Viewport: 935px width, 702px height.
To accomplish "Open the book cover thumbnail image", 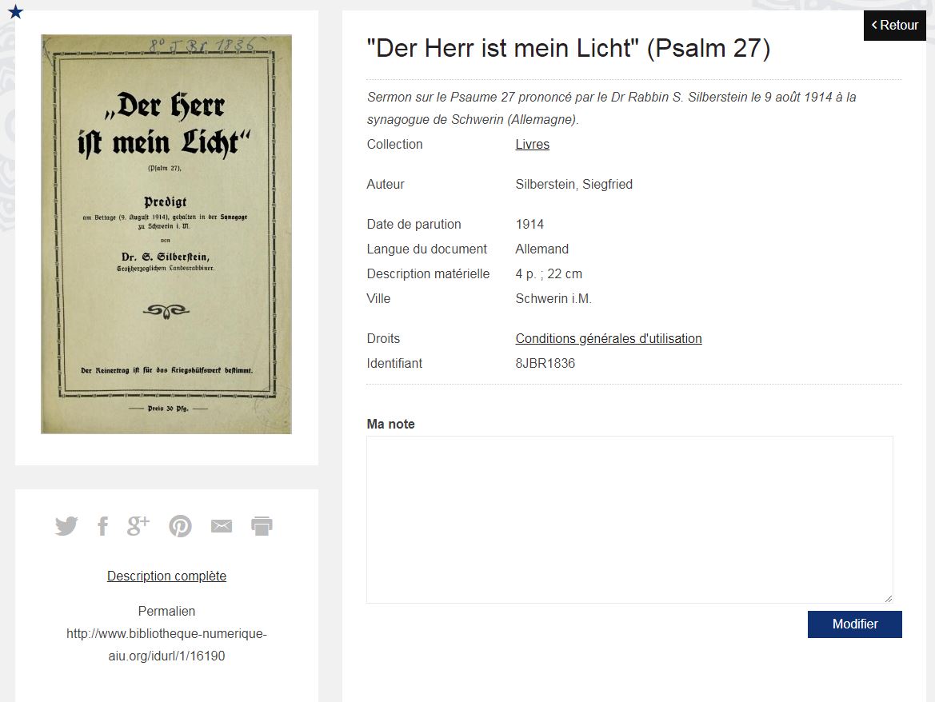I will click(x=166, y=234).
